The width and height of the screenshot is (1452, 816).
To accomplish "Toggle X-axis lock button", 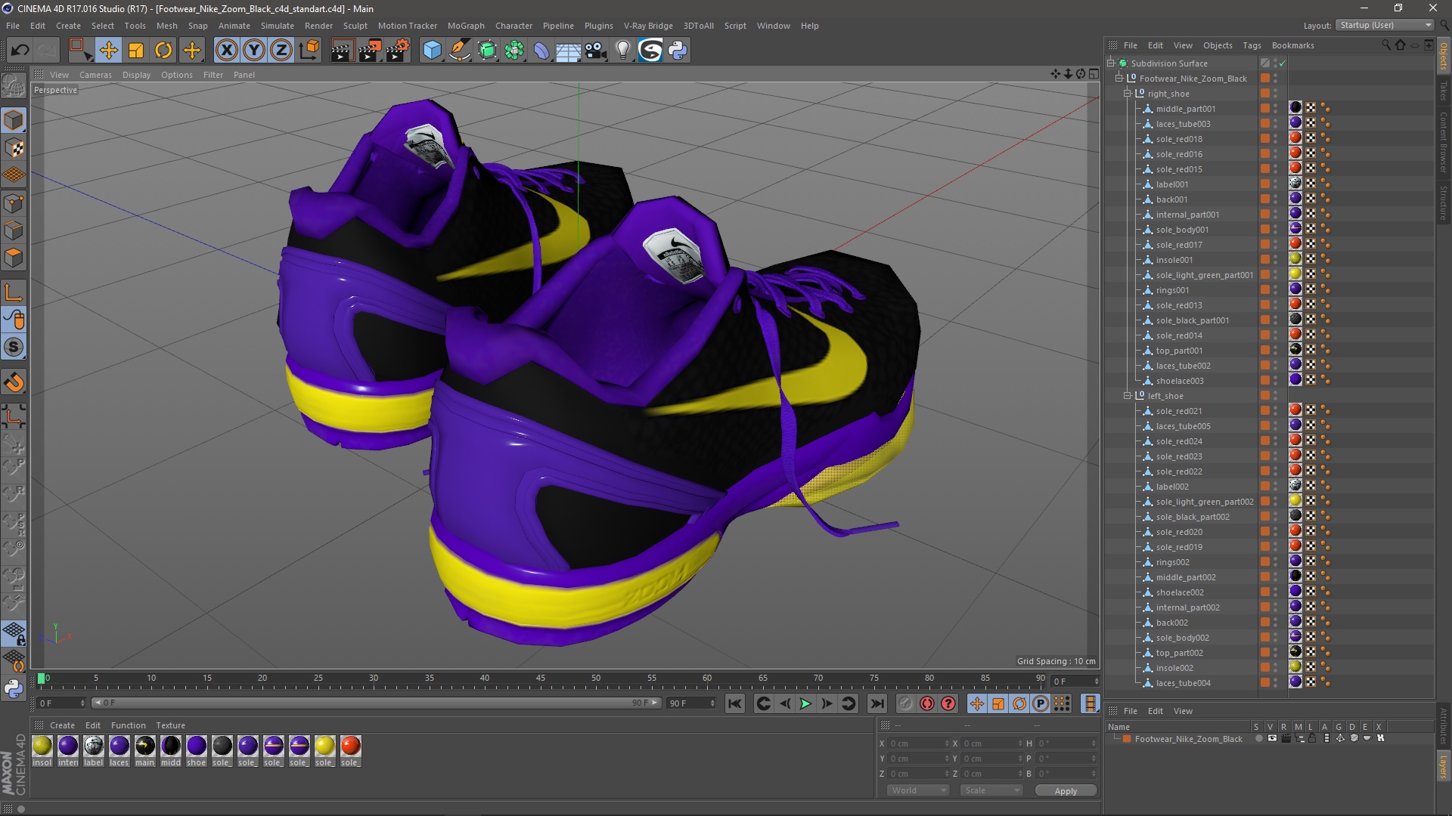I will point(226,51).
